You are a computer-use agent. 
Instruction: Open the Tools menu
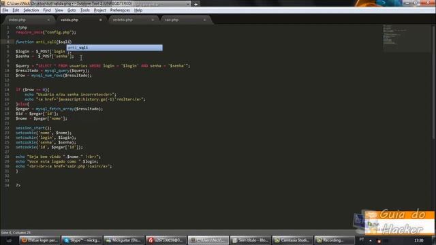point(84,10)
